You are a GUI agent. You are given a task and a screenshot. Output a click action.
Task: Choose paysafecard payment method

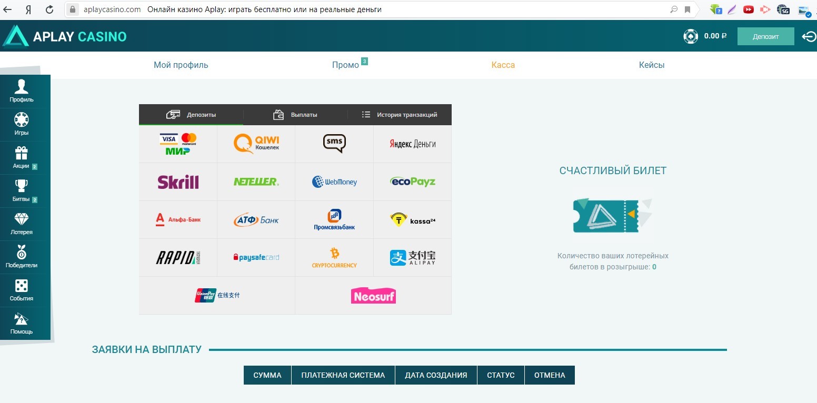(x=256, y=258)
